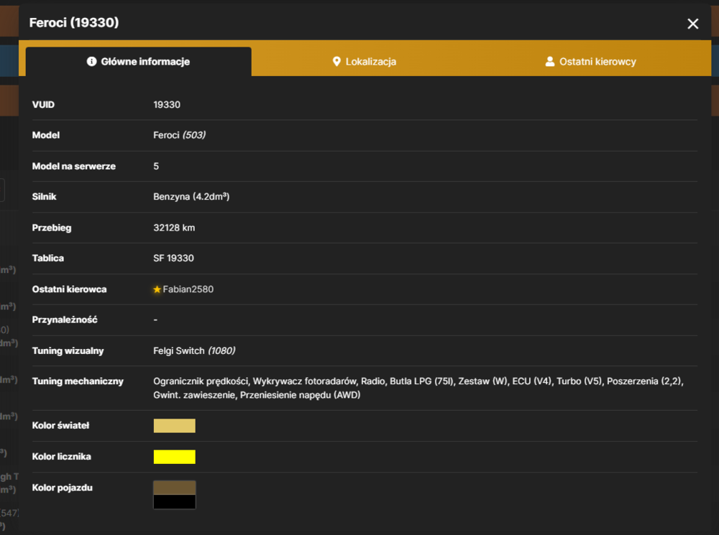Viewport: 719px width, 535px height.
Task: Click the Kolor pojazdu label
Action: (62, 488)
